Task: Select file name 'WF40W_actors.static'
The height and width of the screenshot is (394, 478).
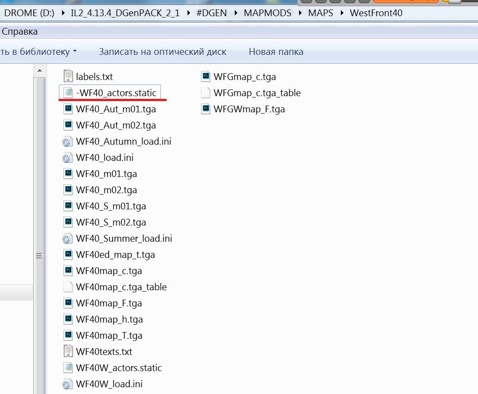Action: (x=119, y=368)
